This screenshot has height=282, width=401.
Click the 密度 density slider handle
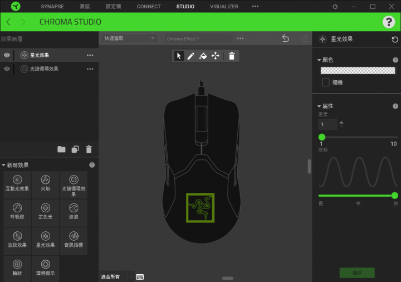tap(322, 137)
